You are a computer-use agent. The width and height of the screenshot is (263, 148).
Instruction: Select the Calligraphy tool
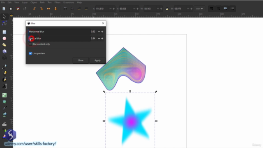5,79
